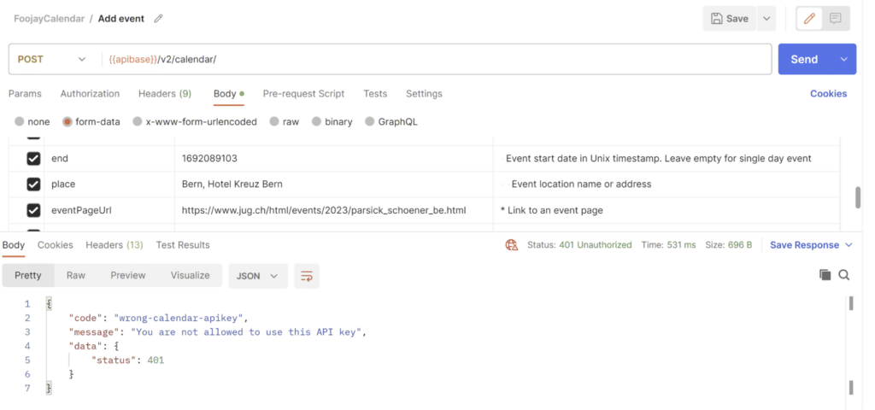This screenshot has height=410, width=875.
Task: Open the Save Response dropdown
Action: tap(811, 245)
